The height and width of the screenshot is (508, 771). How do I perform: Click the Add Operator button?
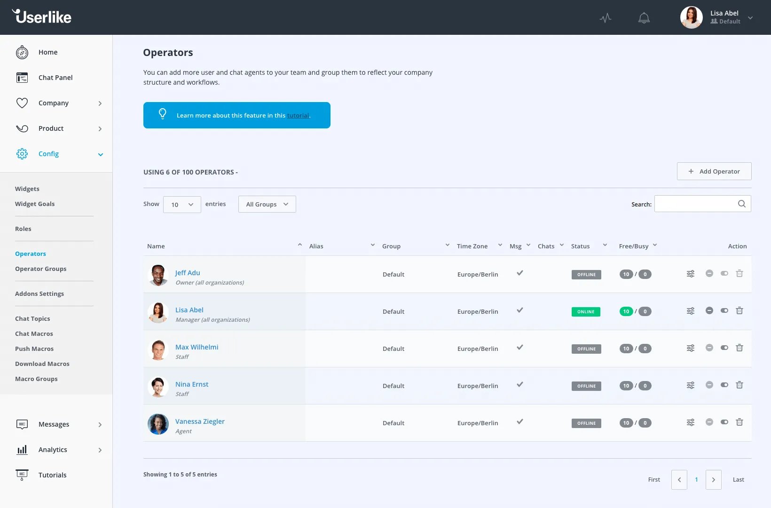click(x=714, y=171)
